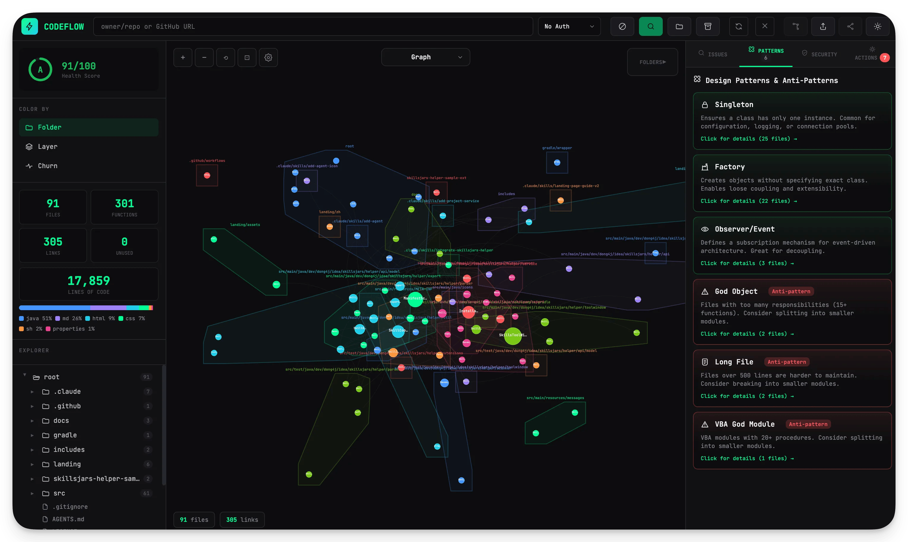Click the God Object warning triangle icon
Image resolution: width=908 pixels, height=542 pixels.
pos(705,291)
